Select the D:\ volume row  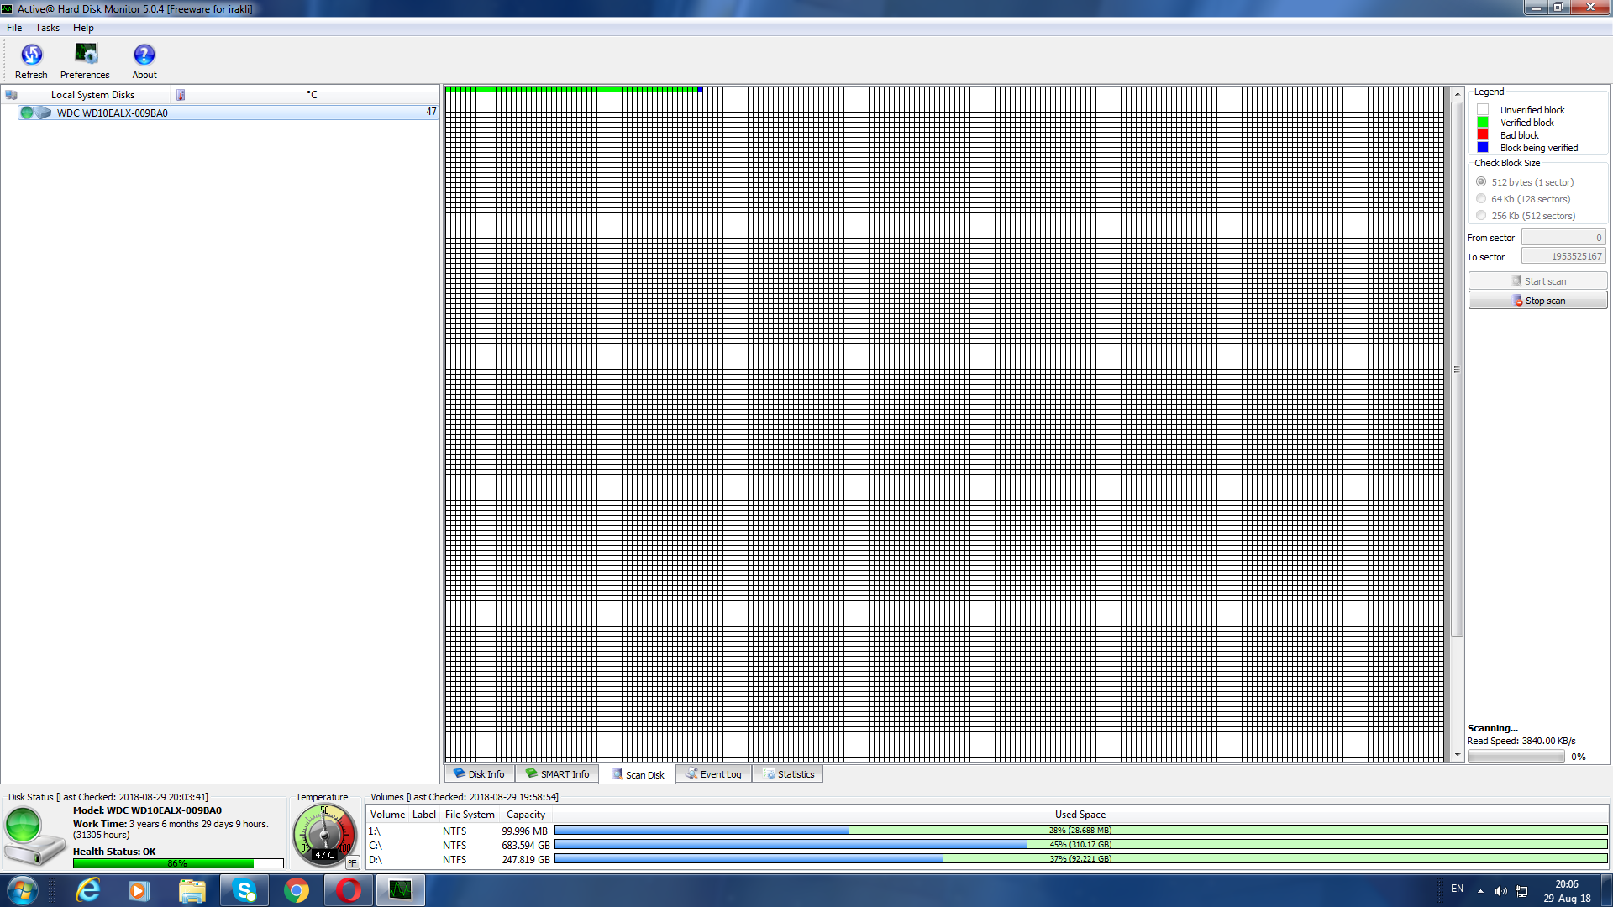point(987,860)
